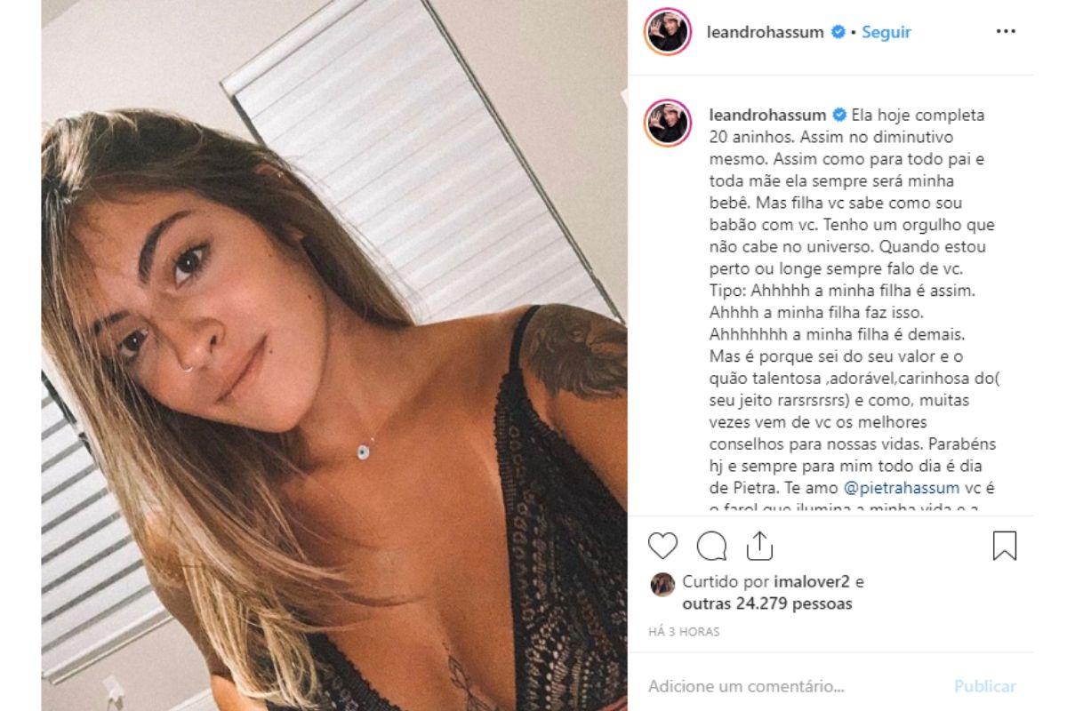Open comments via the speech bubble icon
The height and width of the screenshot is (711, 1067).
(x=711, y=546)
